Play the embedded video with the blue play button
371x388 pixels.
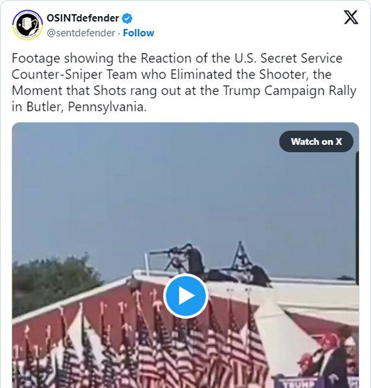[186, 296]
